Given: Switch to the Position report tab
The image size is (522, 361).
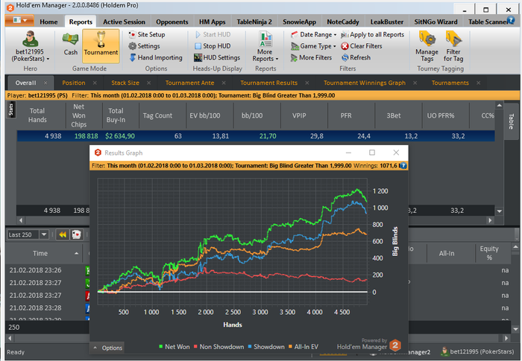Looking at the screenshot, I should point(74,83).
